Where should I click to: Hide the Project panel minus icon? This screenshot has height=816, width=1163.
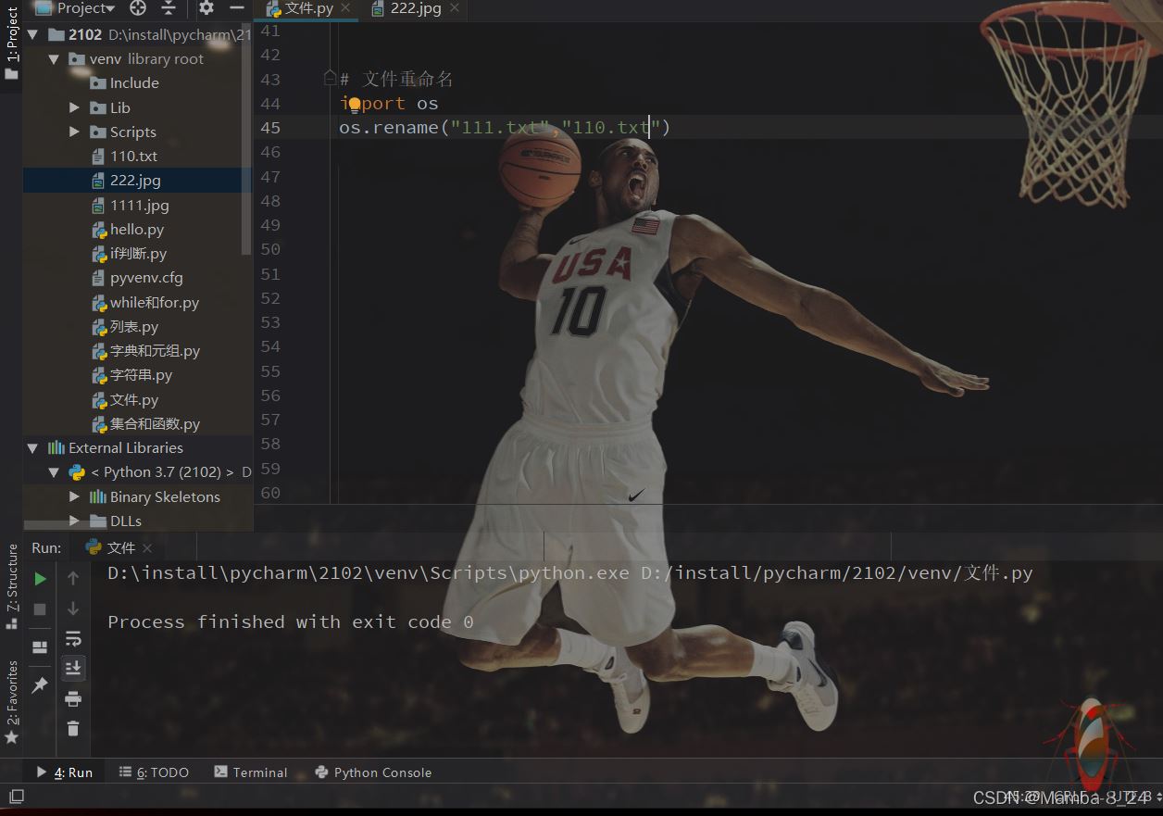(x=236, y=8)
